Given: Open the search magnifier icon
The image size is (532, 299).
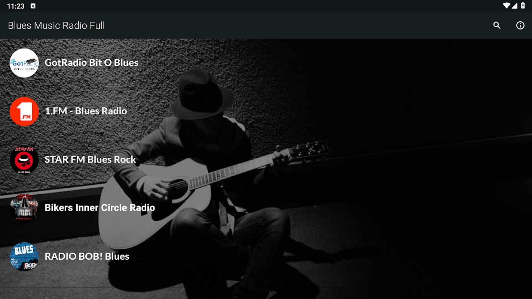Looking at the screenshot, I should (497, 25).
